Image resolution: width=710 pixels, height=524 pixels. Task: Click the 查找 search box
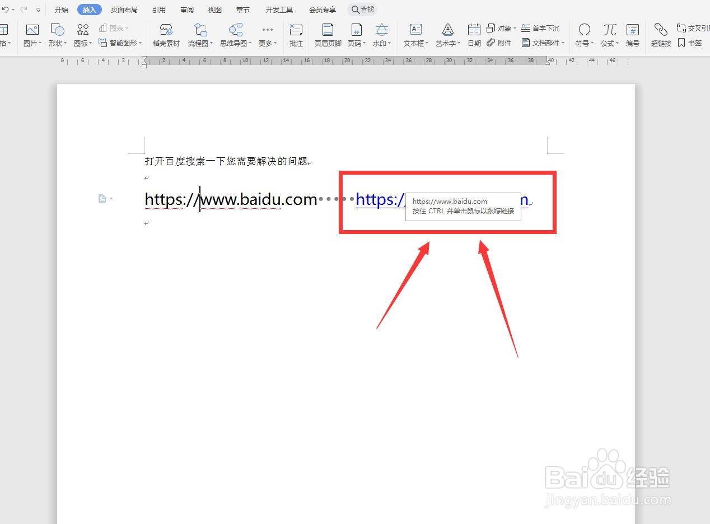pyautogui.click(x=362, y=10)
